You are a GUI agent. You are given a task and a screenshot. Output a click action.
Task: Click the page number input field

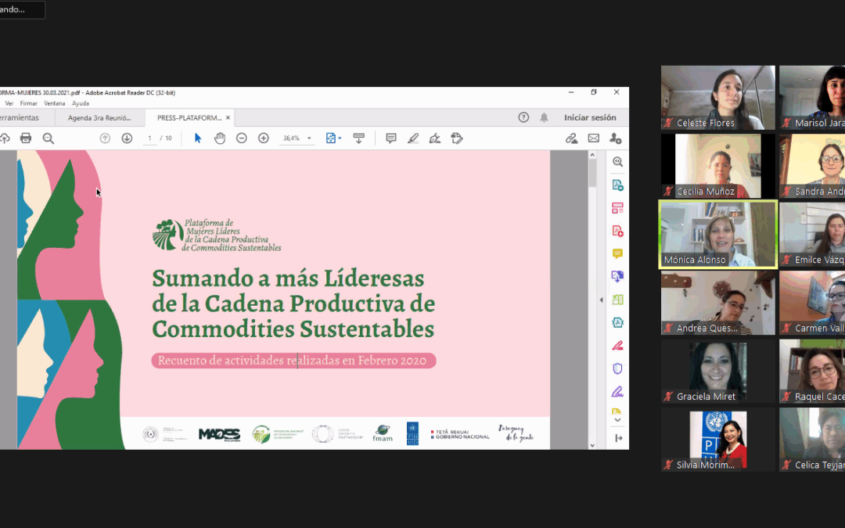click(149, 138)
